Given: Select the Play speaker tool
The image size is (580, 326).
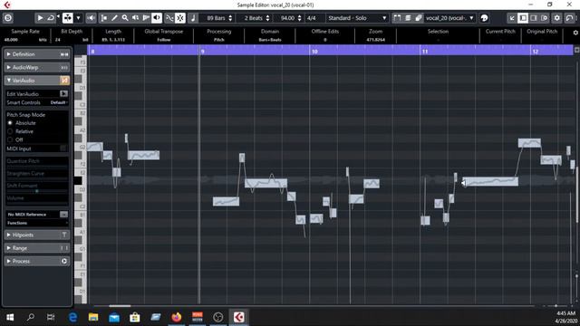Looking at the screenshot, I should pos(135,18).
